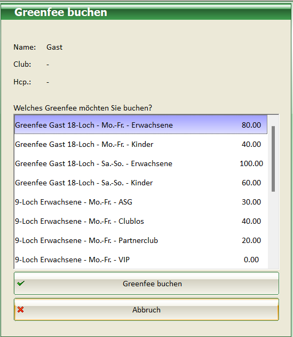The image size is (293, 337).
Task: Select Greenfee Gast 18-Loch Mo.-Fr. Erwachsene
Action: (x=141, y=125)
